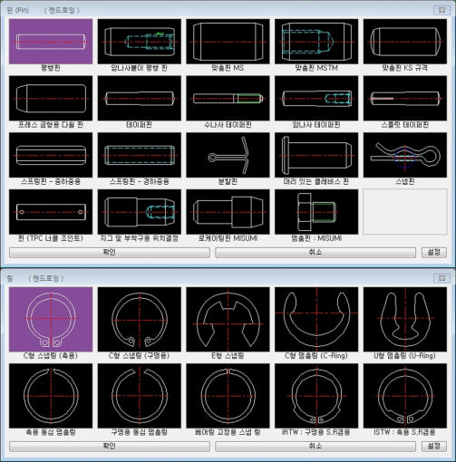Pick the 맞춤핀 MS dowel pin
Image resolution: width=456 pixels, height=462 pixels.
click(228, 42)
